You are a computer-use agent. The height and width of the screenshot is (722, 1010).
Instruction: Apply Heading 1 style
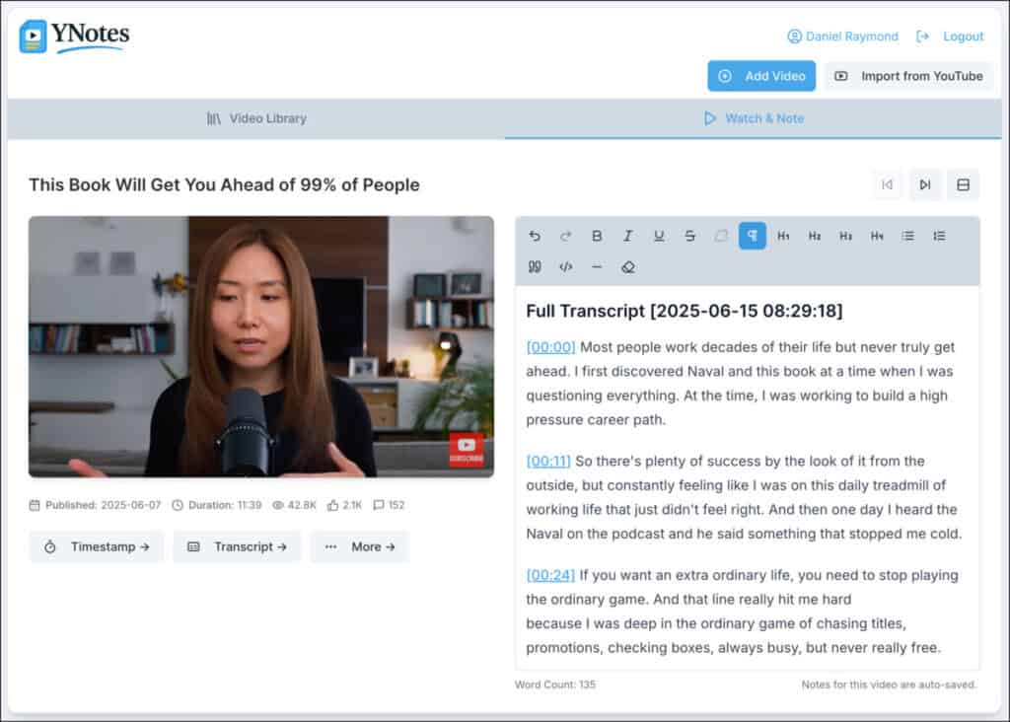pos(783,236)
